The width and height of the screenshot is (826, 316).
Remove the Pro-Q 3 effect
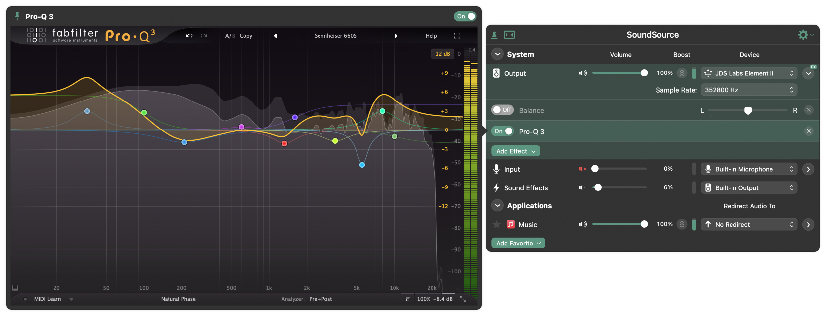808,131
